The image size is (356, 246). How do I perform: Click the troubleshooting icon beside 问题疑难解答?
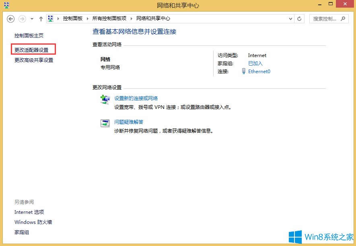pos(105,123)
